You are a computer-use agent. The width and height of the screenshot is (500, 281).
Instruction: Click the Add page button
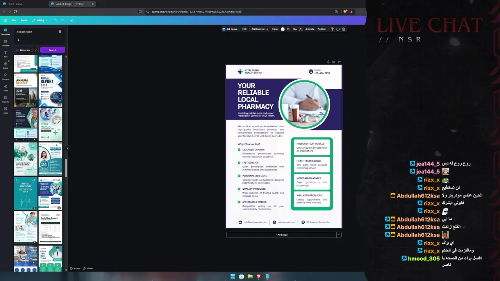[x=281, y=235]
